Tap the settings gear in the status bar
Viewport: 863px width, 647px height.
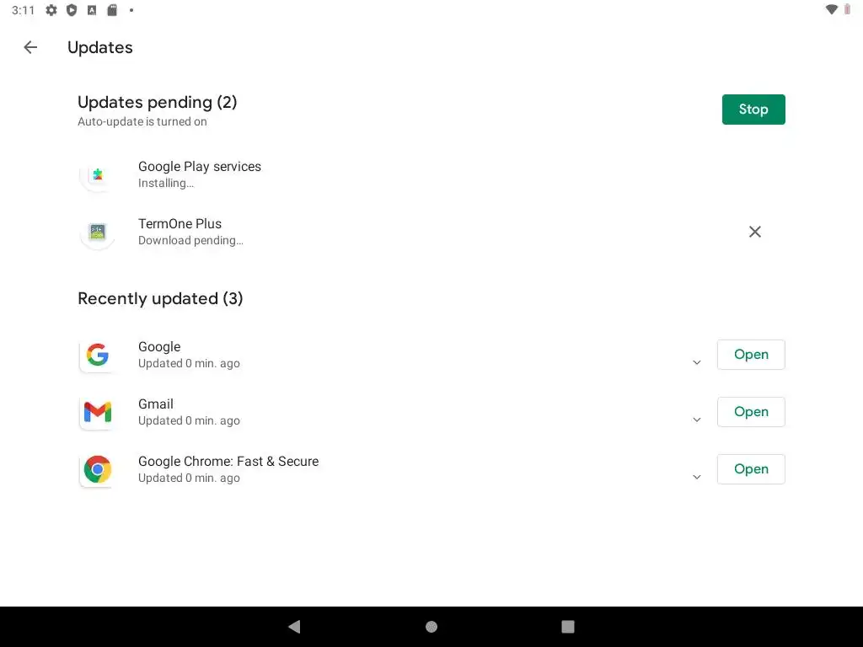point(51,10)
